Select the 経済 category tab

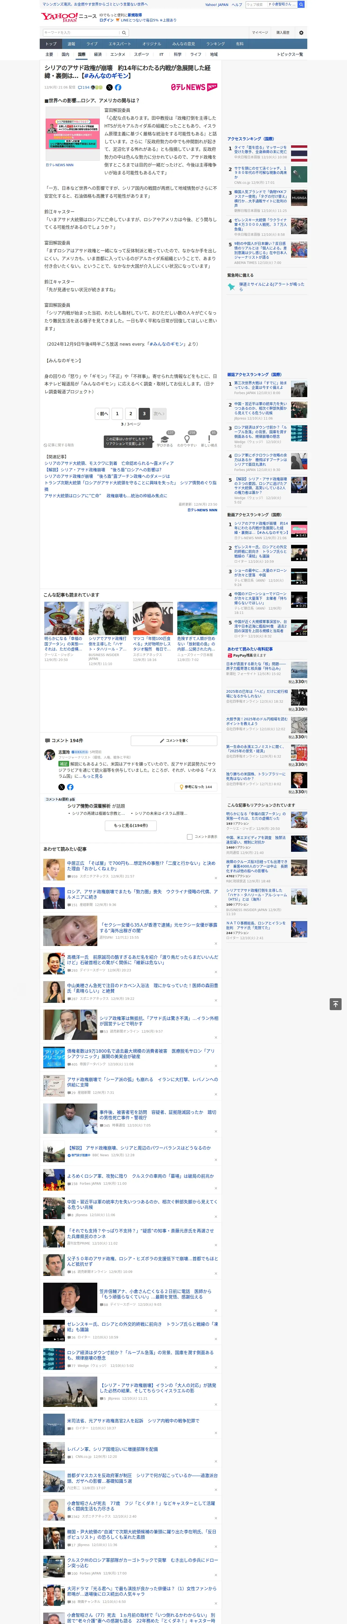[x=98, y=54]
